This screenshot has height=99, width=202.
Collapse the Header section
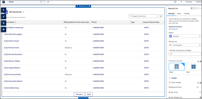(170, 78)
